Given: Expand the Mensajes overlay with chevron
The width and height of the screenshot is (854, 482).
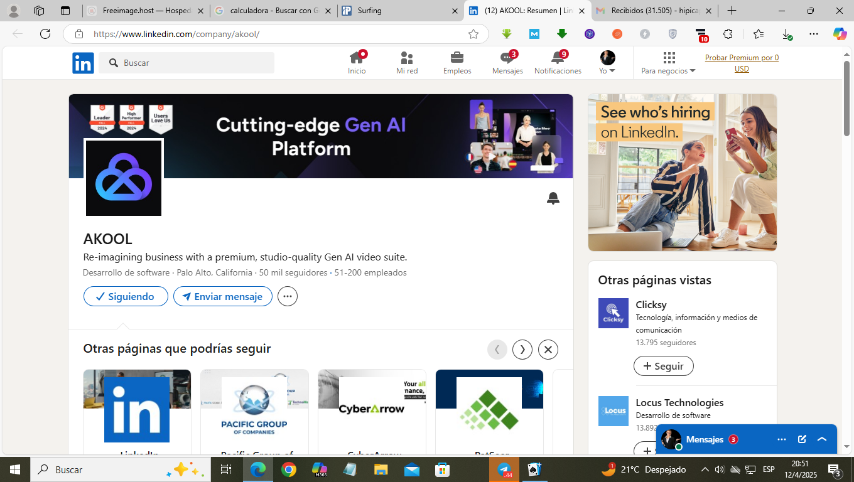Looking at the screenshot, I should click(x=822, y=439).
